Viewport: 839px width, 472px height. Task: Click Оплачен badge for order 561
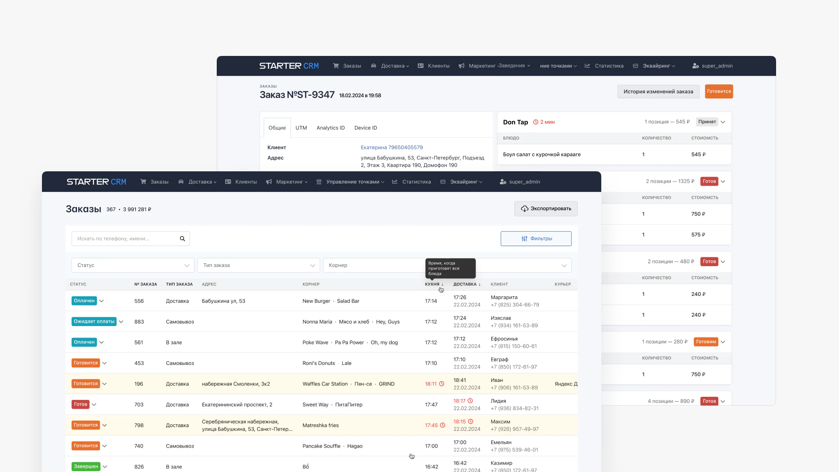click(84, 342)
